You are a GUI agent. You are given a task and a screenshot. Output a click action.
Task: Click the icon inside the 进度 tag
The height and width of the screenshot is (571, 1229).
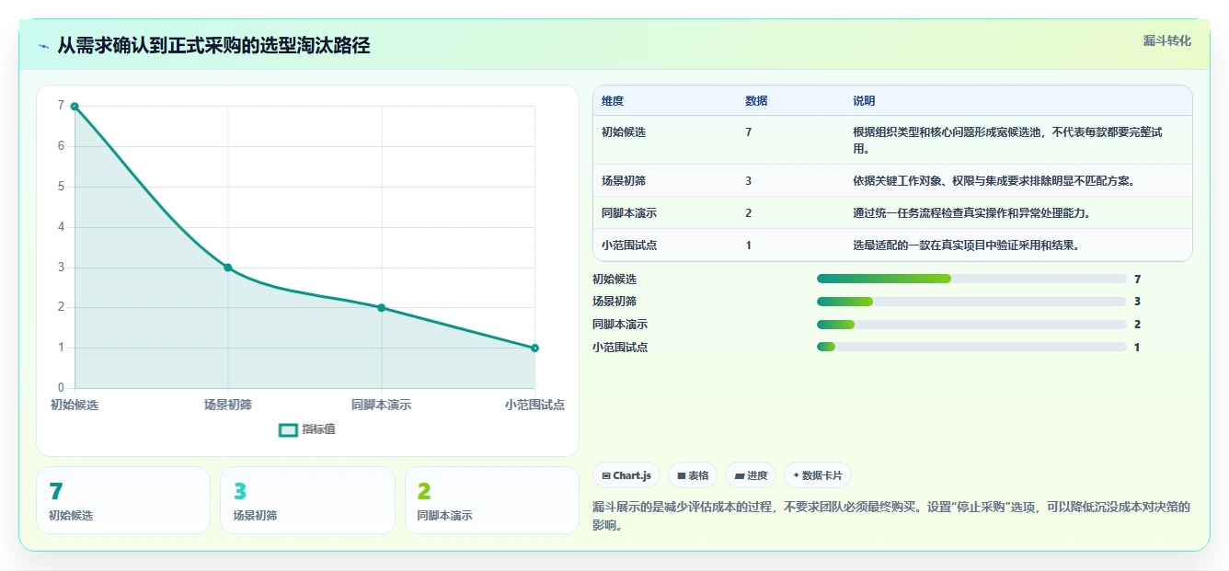point(739,476)
